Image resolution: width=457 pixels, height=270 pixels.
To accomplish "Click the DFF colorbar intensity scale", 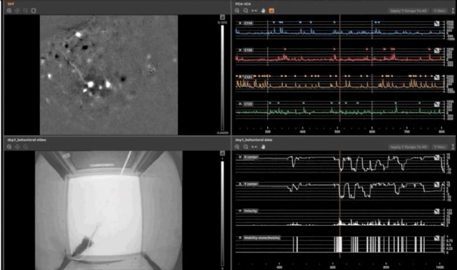I will (222, 77).
